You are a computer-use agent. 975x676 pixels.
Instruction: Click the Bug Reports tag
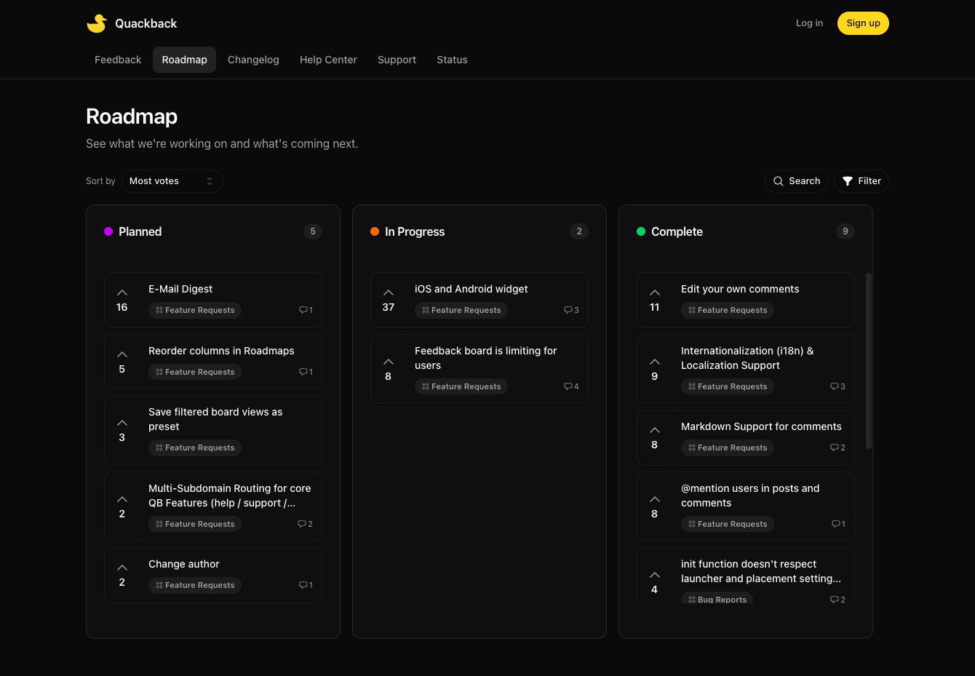click(x=717, y=599)
